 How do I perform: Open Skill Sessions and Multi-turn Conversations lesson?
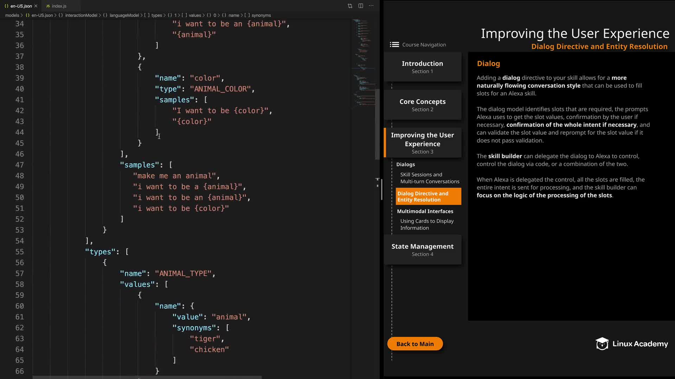click(x=429, y=178)
